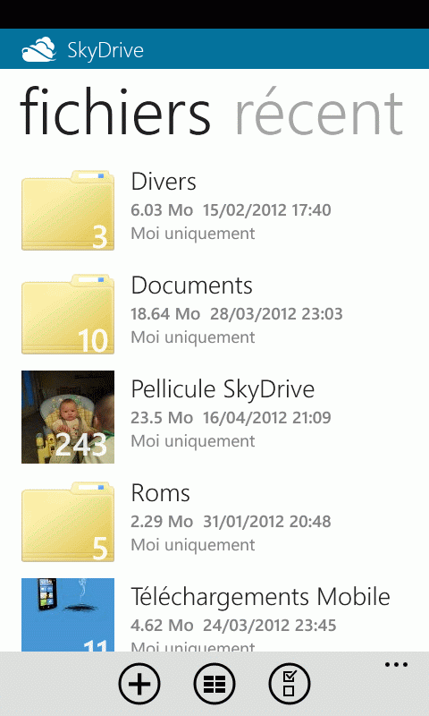The width and height of the screenshot is (429, 716).
Task: Open the Divers folder icon
Action: [68, 210]
